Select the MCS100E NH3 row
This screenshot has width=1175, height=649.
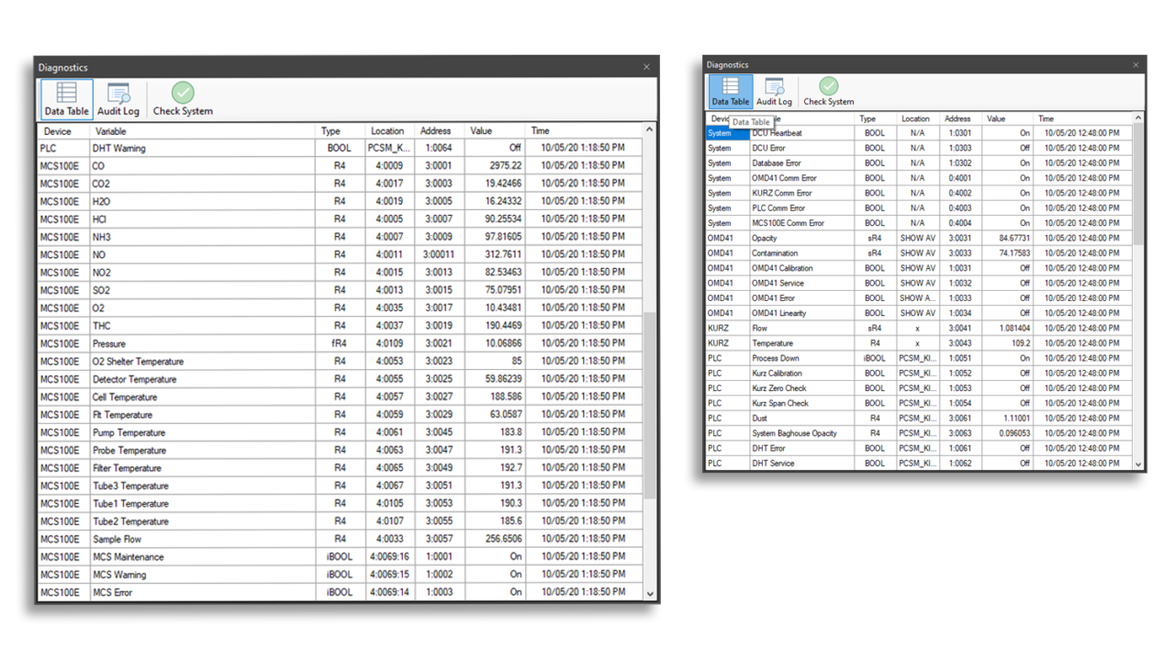pyautogui.click(x=340, y=237)
